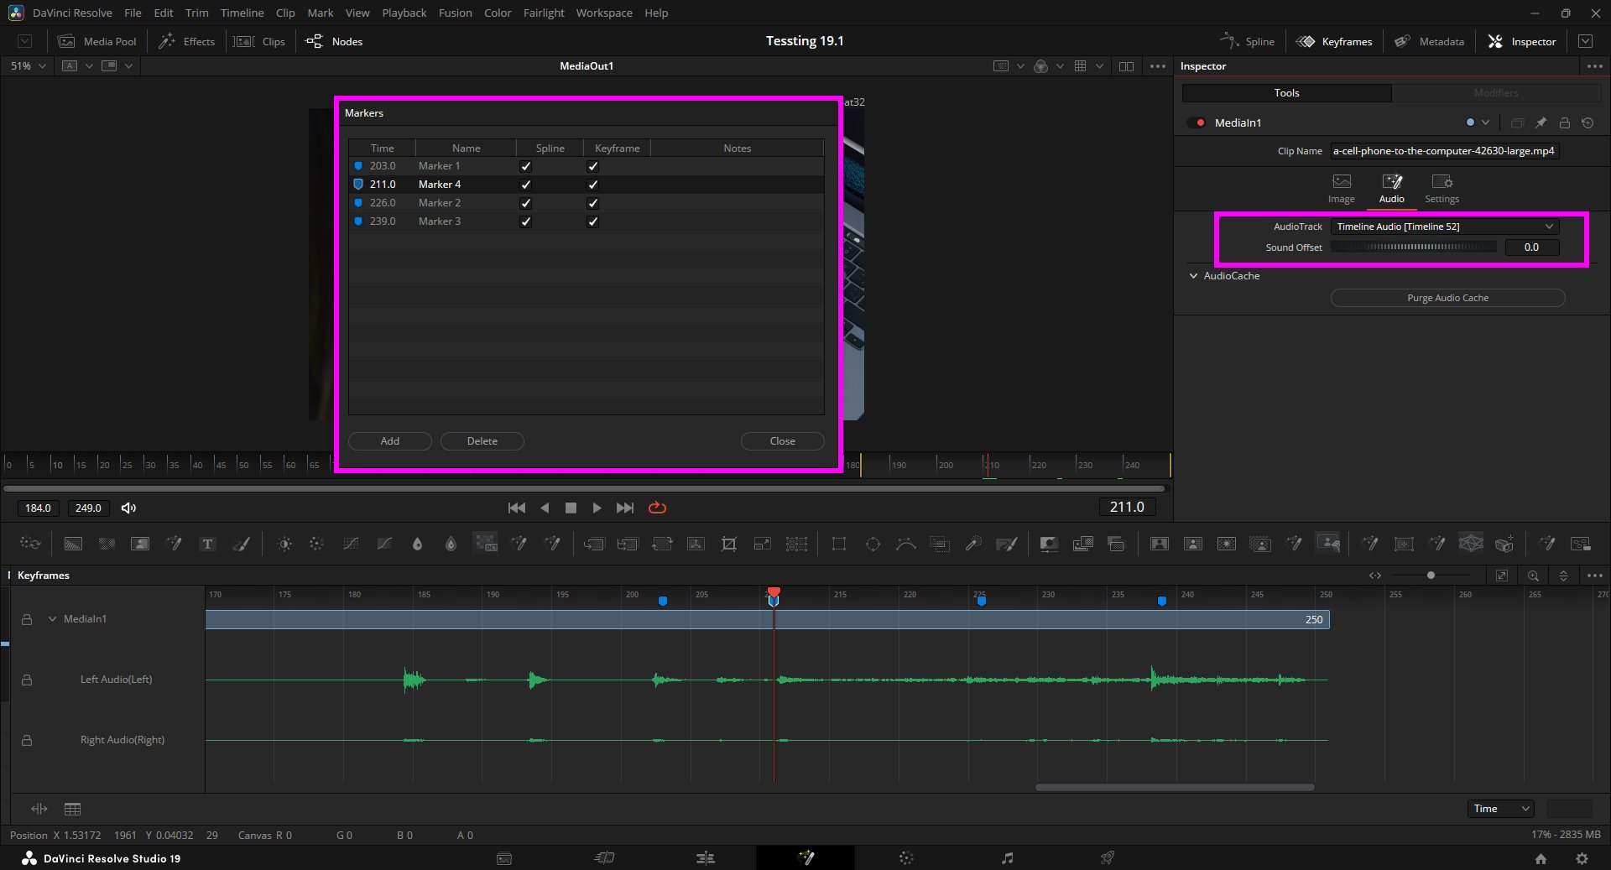
Task: Toggle the viewer audio mute speaker icon
Action: [x=128, y=508]
